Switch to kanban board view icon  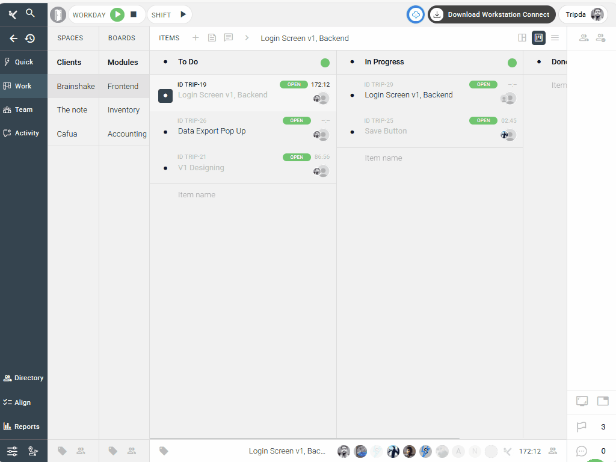(x=538, y=38)
